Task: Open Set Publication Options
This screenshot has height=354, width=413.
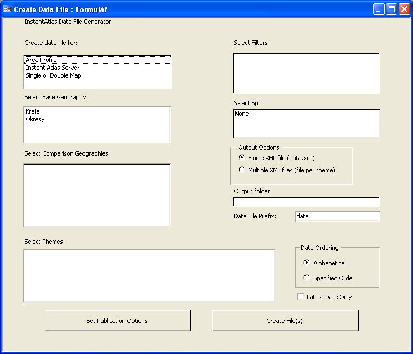Action: click(118, 321)
